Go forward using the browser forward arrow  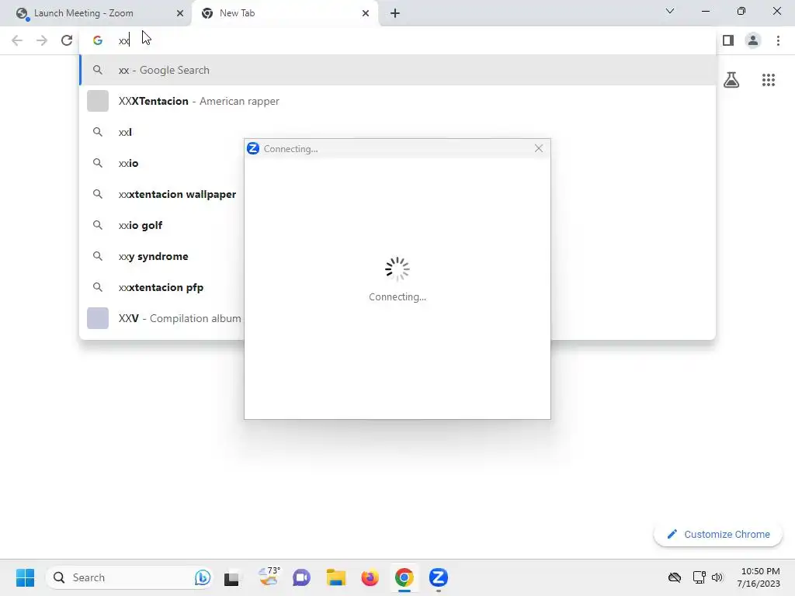(x=42, y=40)
